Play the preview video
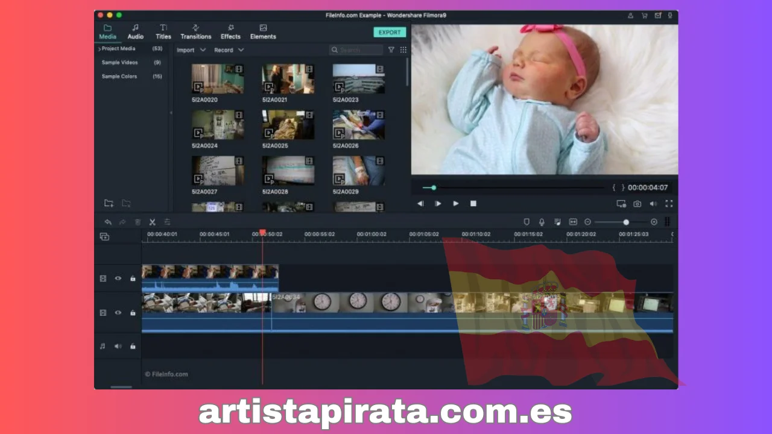The height and width of the screenshot is (434, 772). coord(456,204)
